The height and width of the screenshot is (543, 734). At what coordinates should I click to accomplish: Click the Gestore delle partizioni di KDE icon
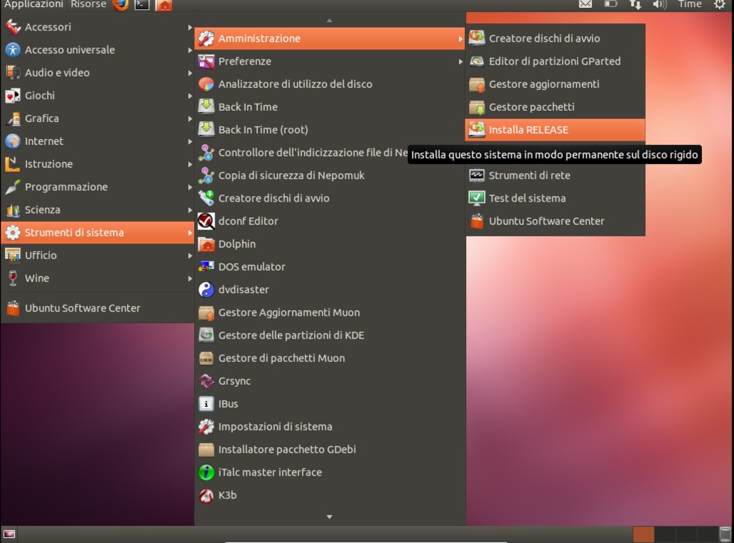coord(206,335)
